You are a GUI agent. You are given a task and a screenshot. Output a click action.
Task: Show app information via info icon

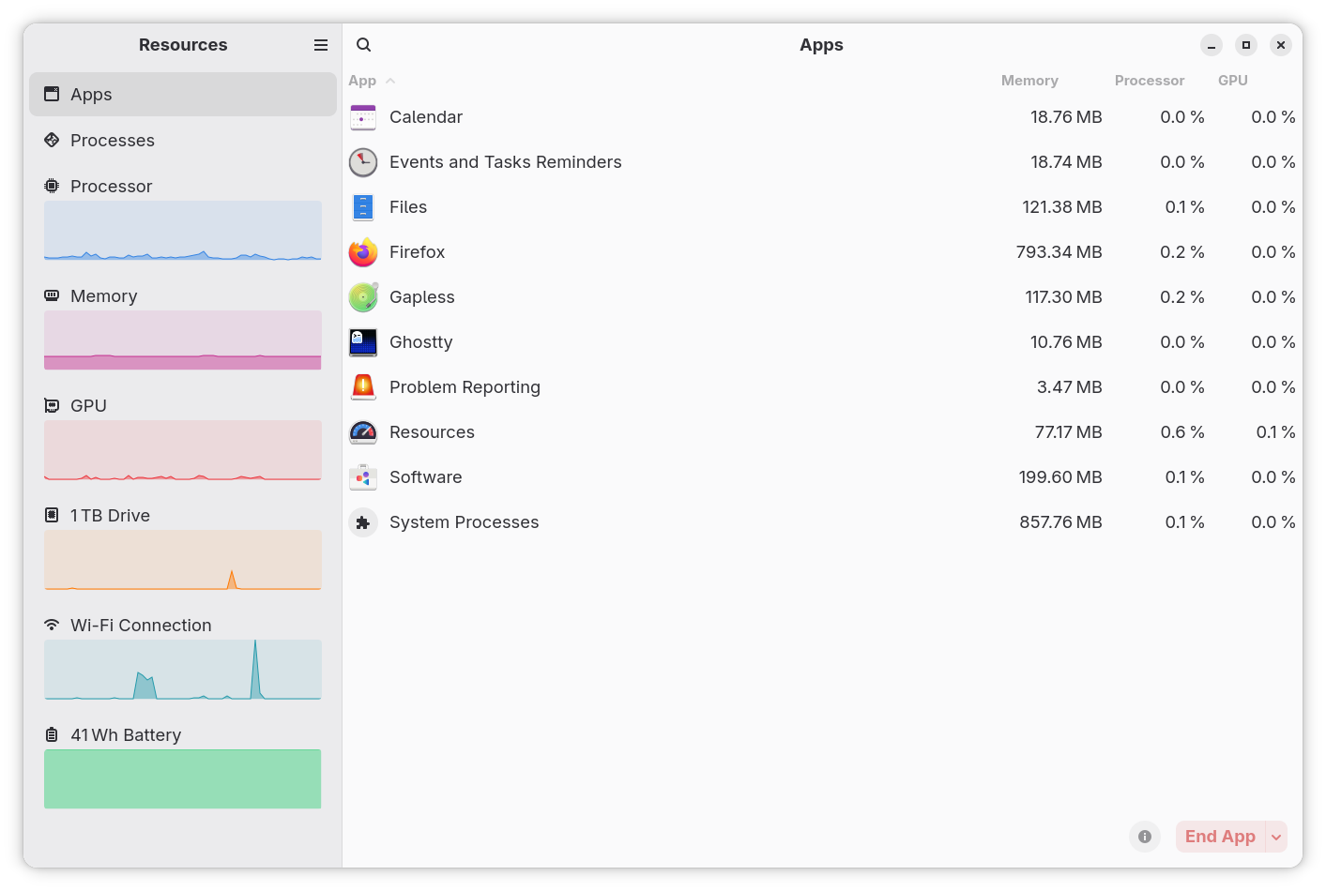click(x=1145, y=837)
